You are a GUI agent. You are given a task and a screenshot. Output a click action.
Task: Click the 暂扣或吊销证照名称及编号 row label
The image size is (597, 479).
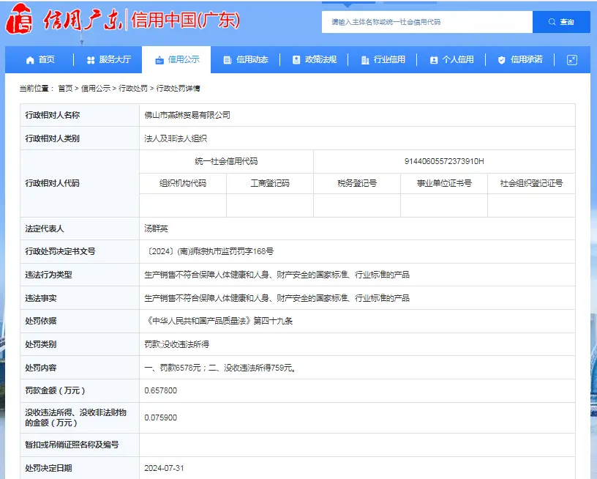[72, 445]
